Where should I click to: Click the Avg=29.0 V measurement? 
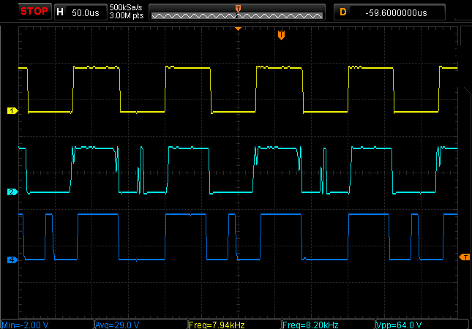click(117, 325)
